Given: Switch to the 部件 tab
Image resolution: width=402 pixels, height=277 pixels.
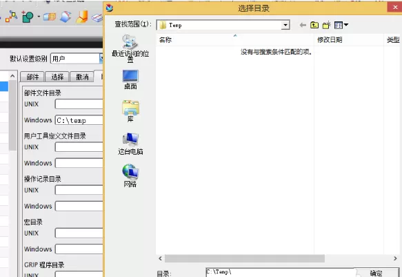Looking at the screenshot, I should [32, 77].
